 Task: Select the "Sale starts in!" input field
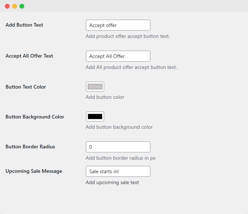pos(118,171)
